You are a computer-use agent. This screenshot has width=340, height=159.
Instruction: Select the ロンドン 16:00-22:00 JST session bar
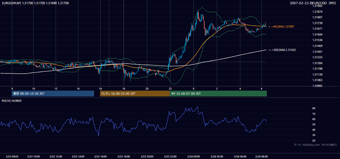tap(135, 94)
